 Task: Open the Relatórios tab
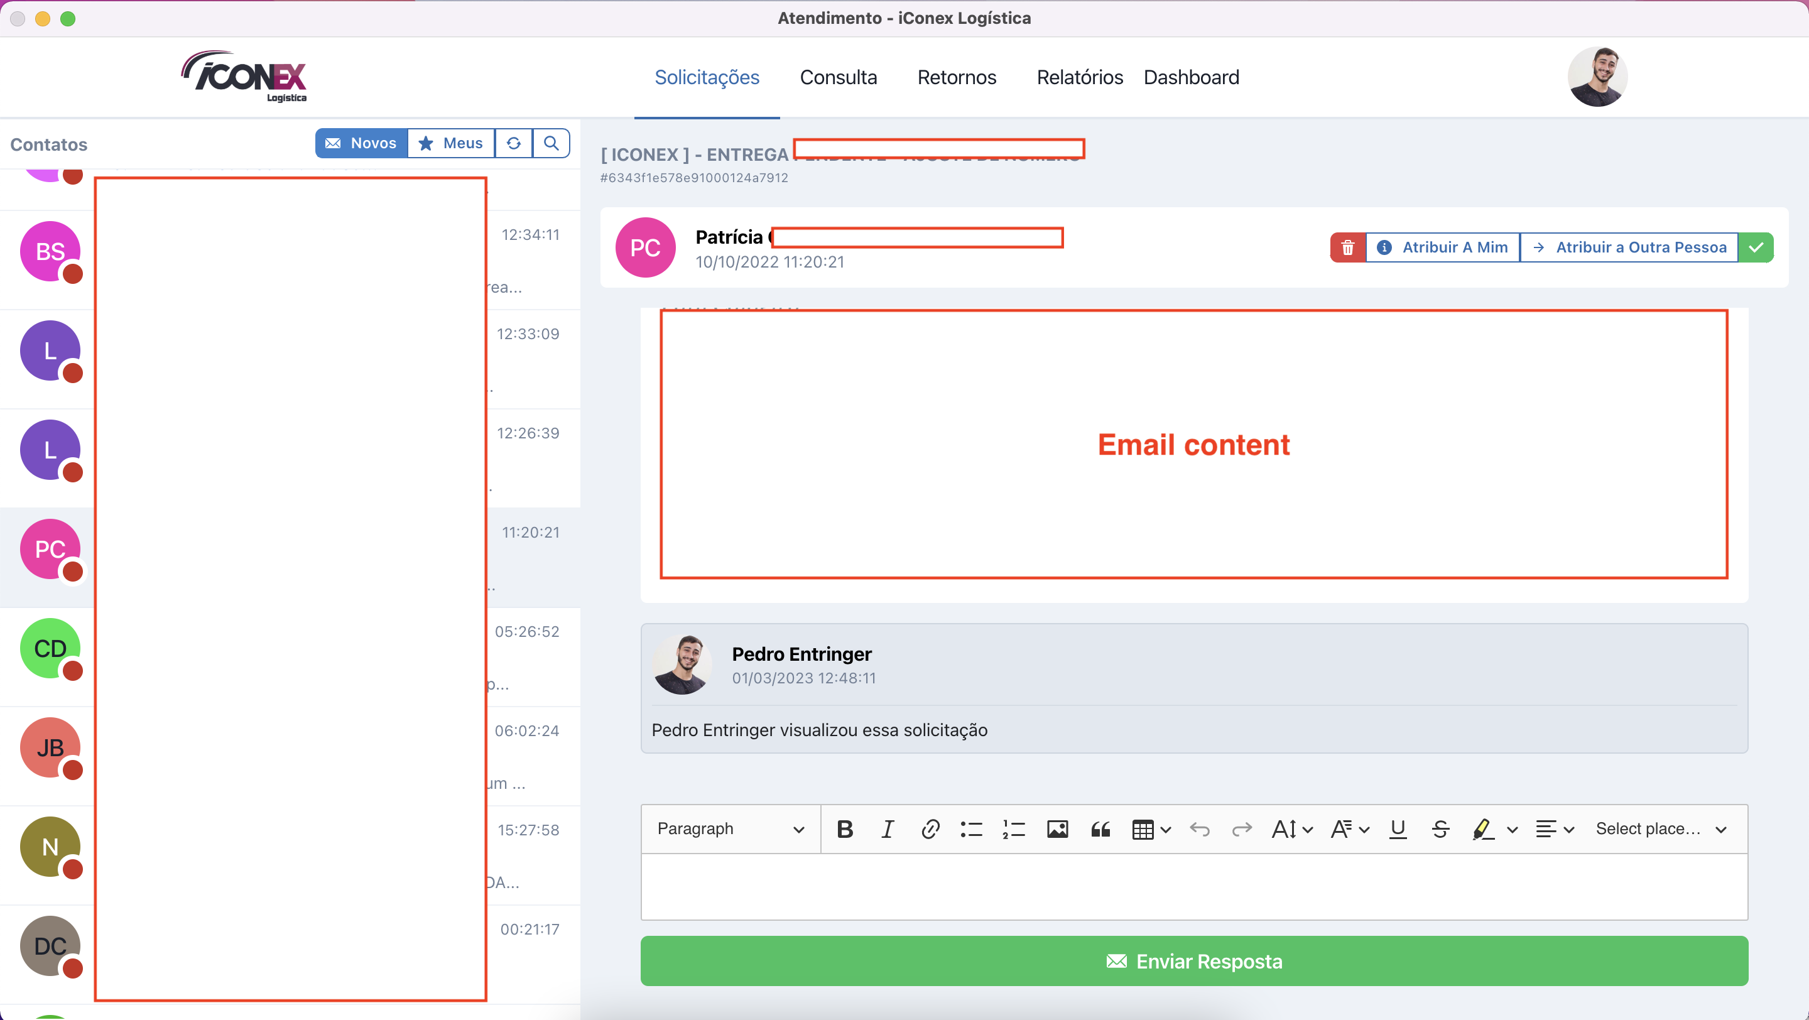(1079, 77)
